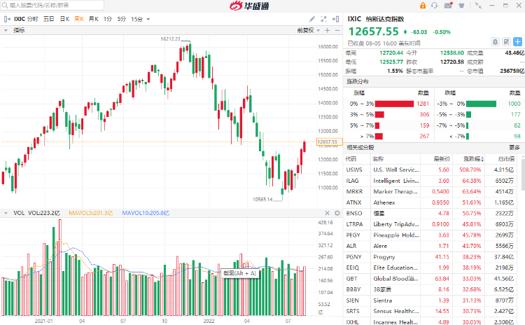Image resolution: width=525 pixels, height=325 pixels.
Task: Click red bar for 3%~5% gainers
Action: tap(379, 115)
